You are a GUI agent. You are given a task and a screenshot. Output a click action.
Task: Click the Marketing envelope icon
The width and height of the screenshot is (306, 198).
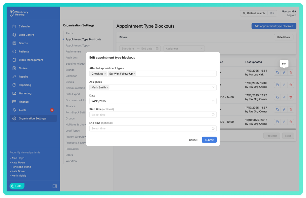[14, 93]
